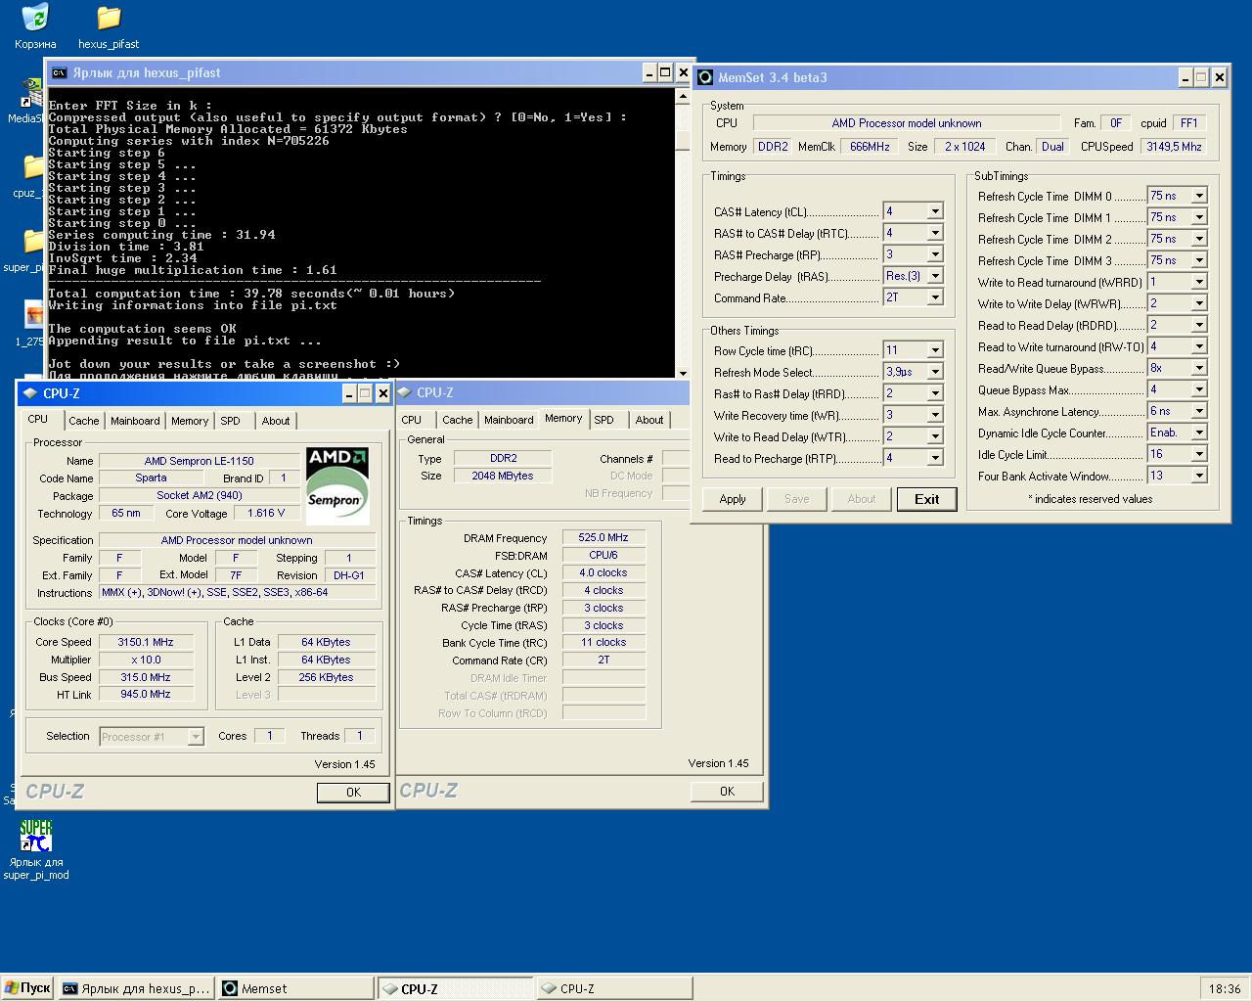Click OK in the front CPU-Z window
Viewport: 1252px width, 1002px height.
pos(353,793)
